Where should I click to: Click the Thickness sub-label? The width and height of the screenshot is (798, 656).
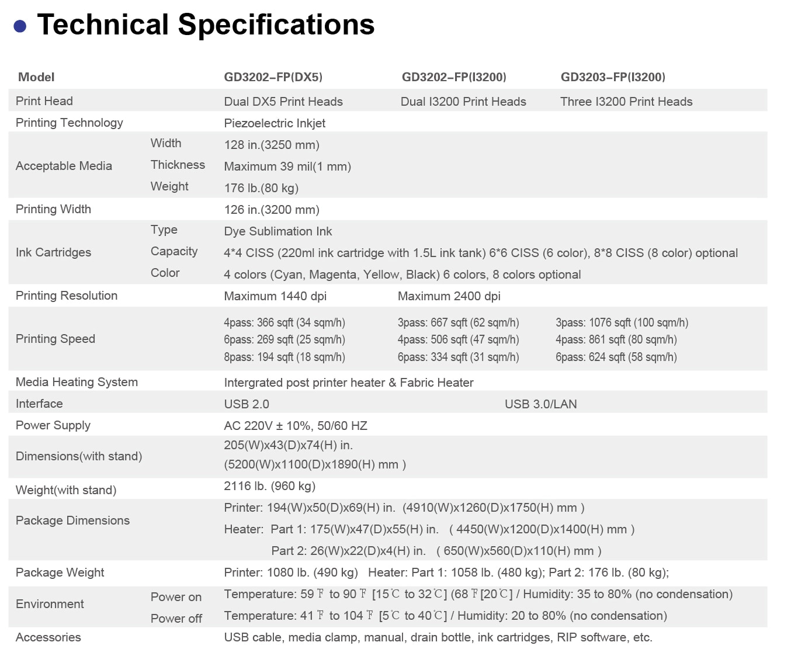click(x=178, y=165)
